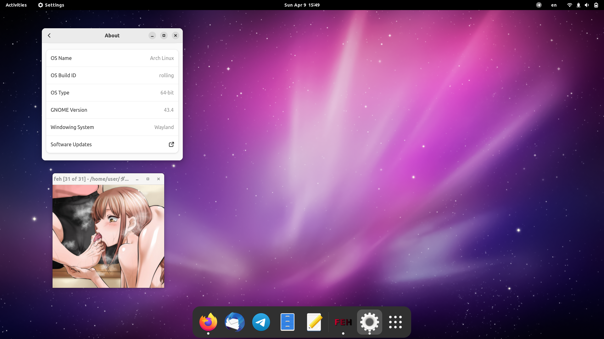Select the OS Type row
Viewport: 604px width, 339px height.
(x=112, y=93)
